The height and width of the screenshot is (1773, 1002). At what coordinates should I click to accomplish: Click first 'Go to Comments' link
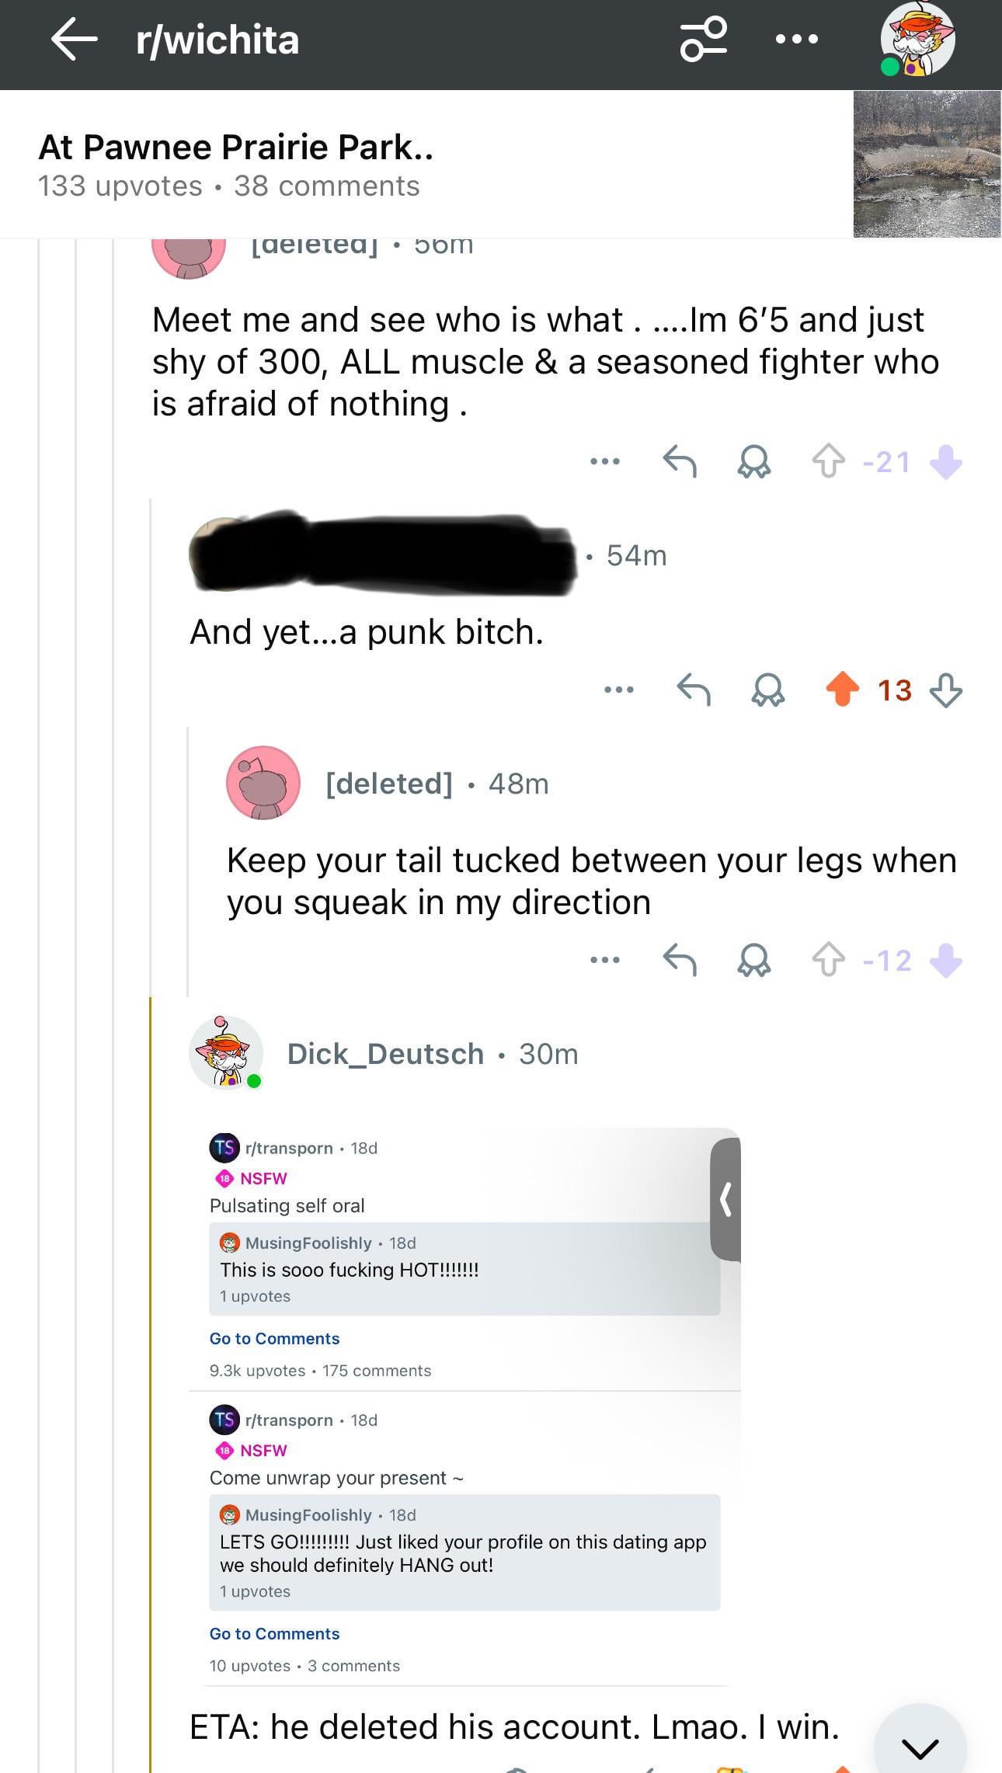pyautogui.click(x=274, y=1338)
